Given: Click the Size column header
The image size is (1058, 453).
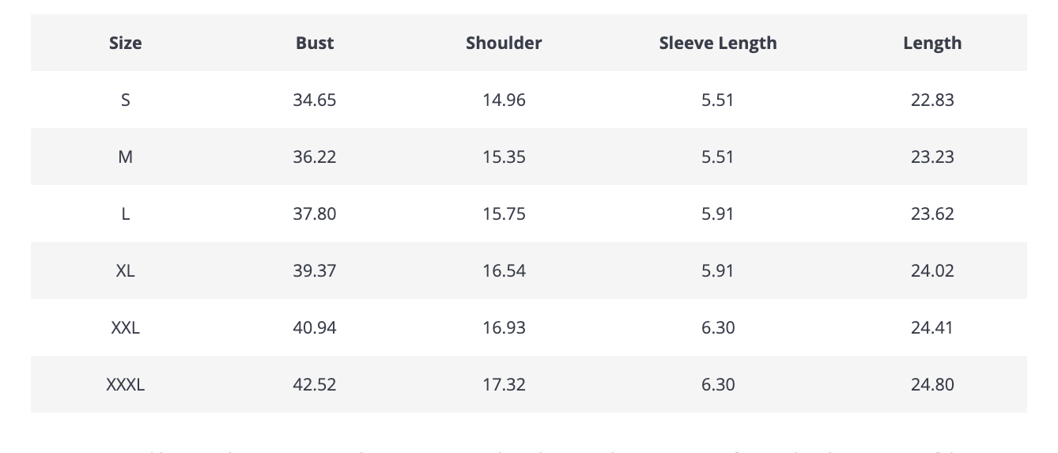Looking at the screenshot, I should [x=125, y=43].
